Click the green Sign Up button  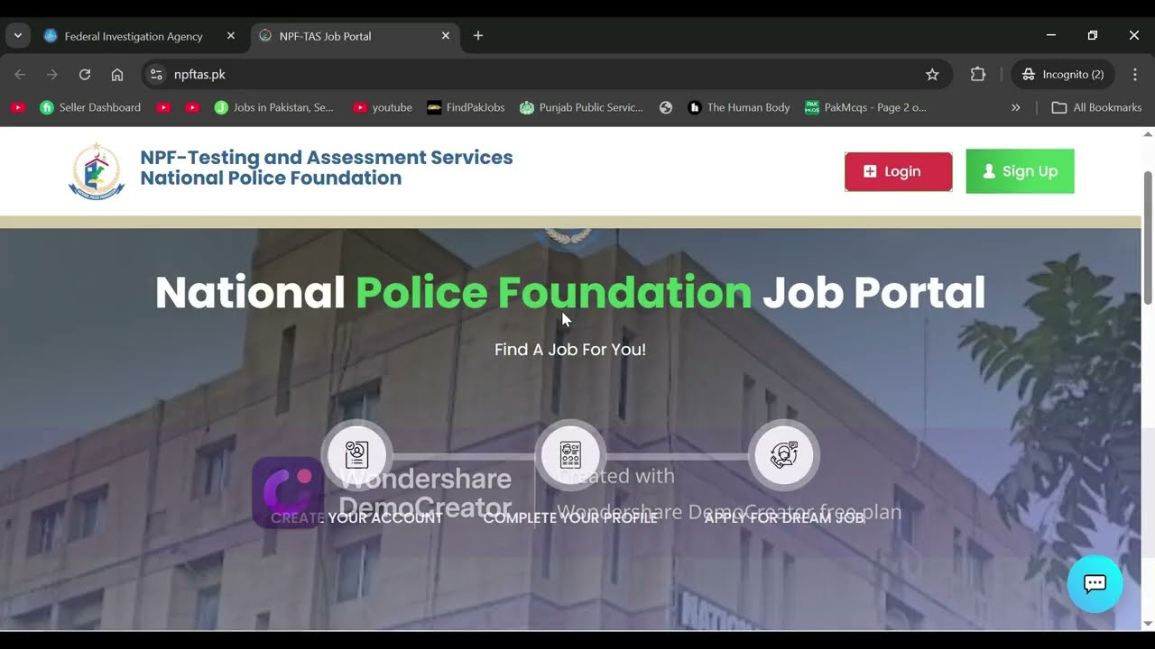[x=1020, y=171]
